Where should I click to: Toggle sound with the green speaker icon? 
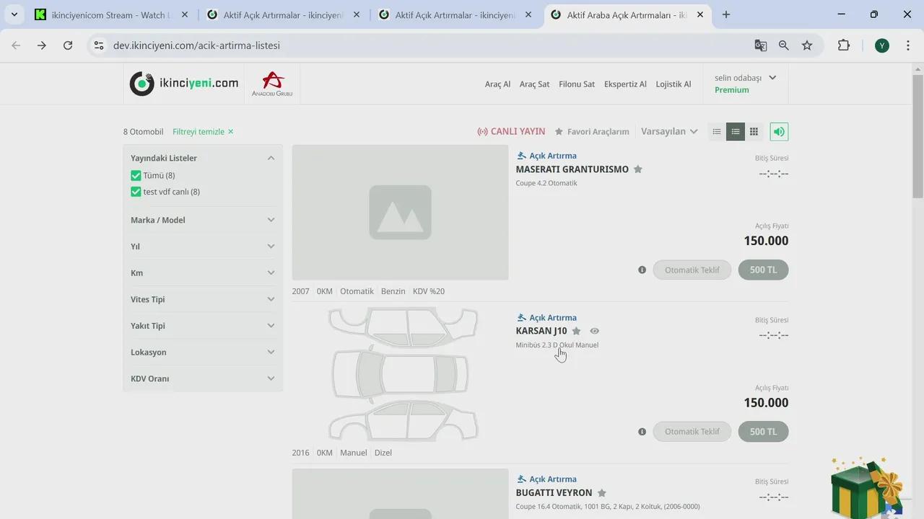pyautogui.click(x=778, y=131)
